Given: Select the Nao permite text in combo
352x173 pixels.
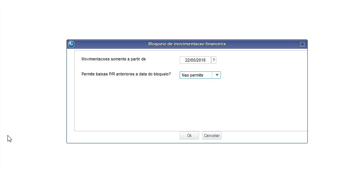Looking at the screenshot, I should tap(192, 75).
